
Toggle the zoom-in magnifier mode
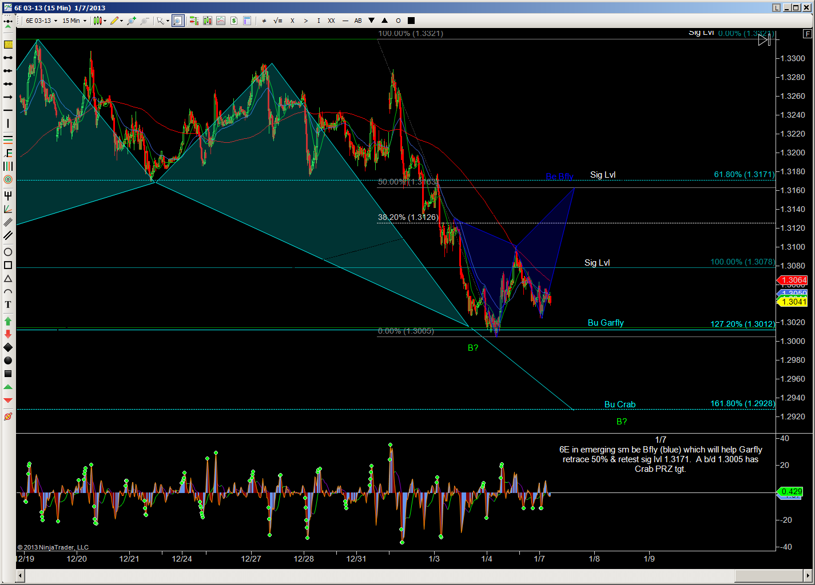click(178, 21)
